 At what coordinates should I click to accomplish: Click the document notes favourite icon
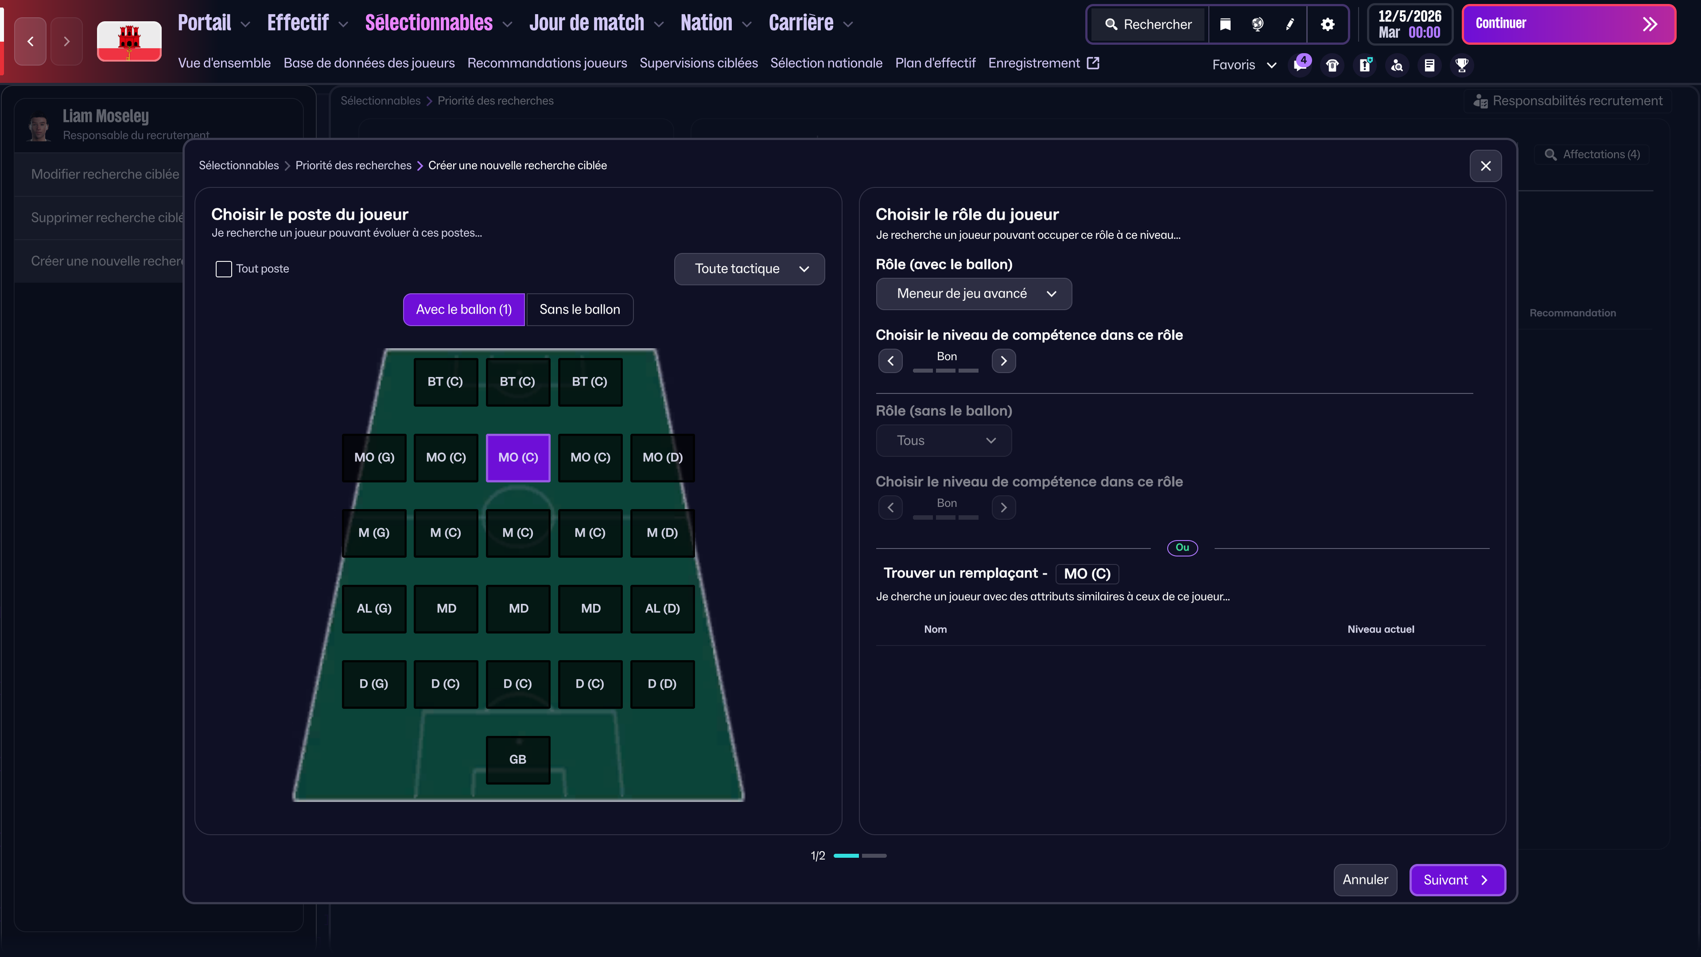pyautogui.click(x=1429, y=65)
